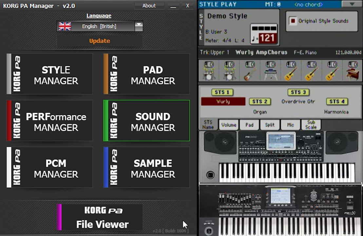This screenshot has width=363, height=236.
Task: Toggle play/mute above third yellow guitar
Action: click(x=332, y=64)
